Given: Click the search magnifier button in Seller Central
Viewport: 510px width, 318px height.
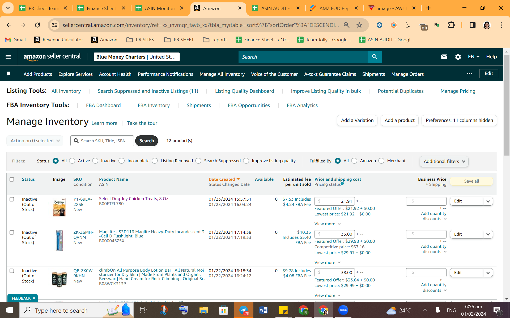Looking at the screenshot, I should 375,57.
